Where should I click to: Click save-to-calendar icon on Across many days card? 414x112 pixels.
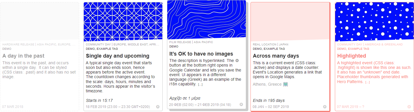[325, 107]
